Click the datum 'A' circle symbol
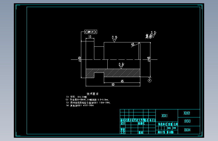Image resolution: width=218 pixels, height=141 pixels. tap(150, 81)
